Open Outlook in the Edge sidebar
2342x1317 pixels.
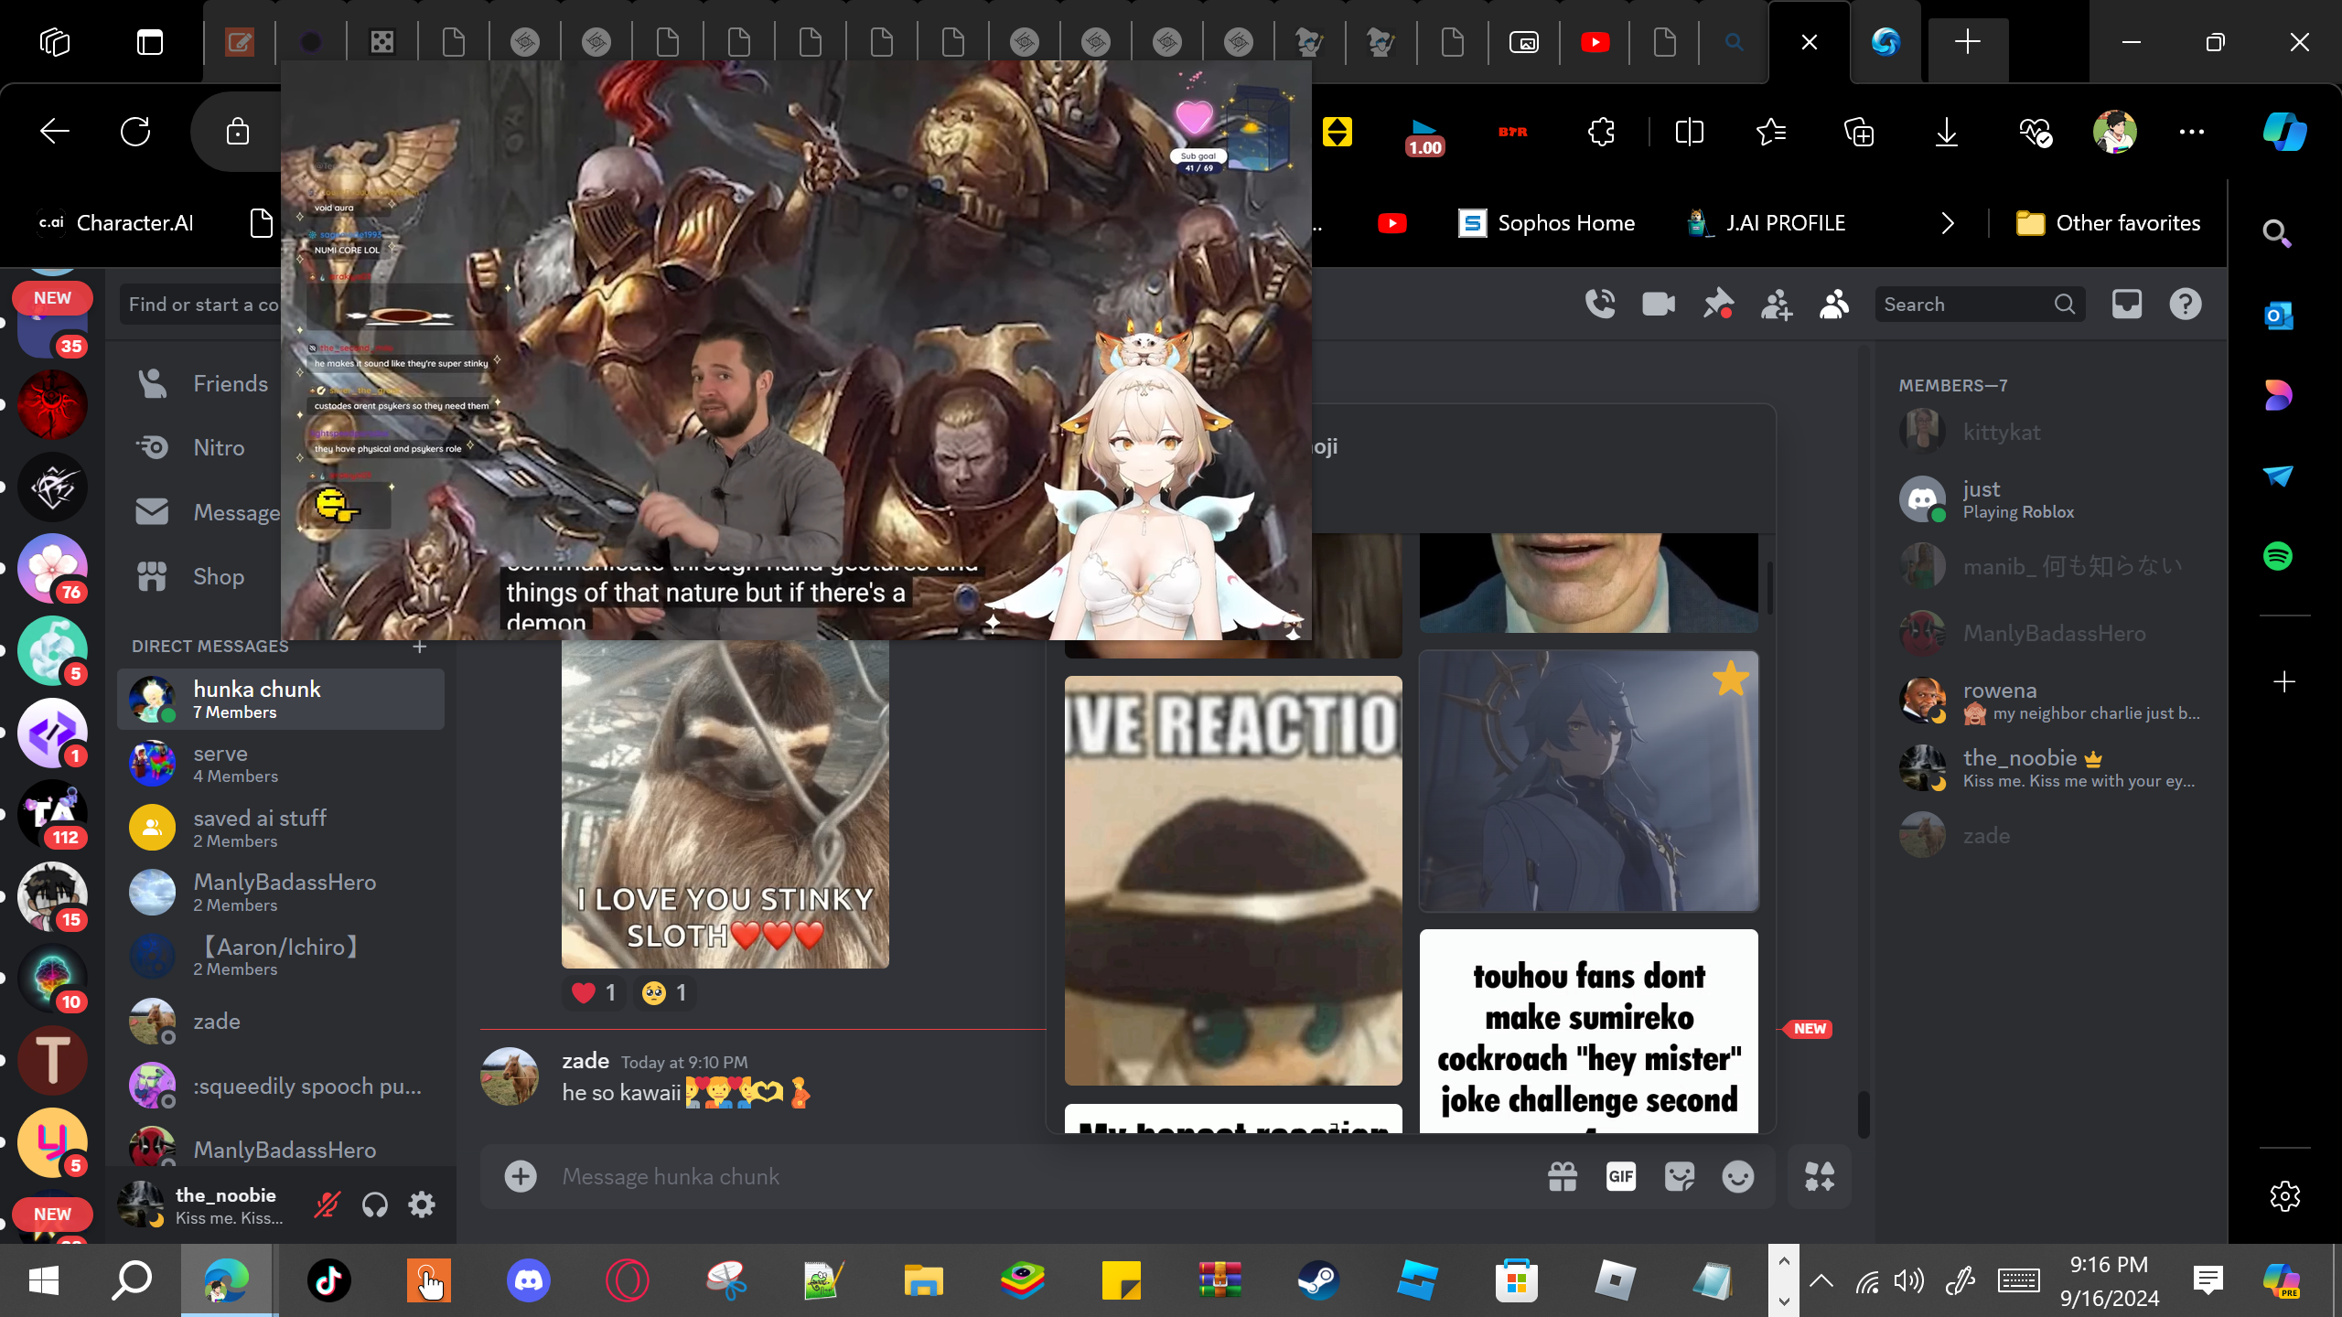click(x=2278, y=316)
